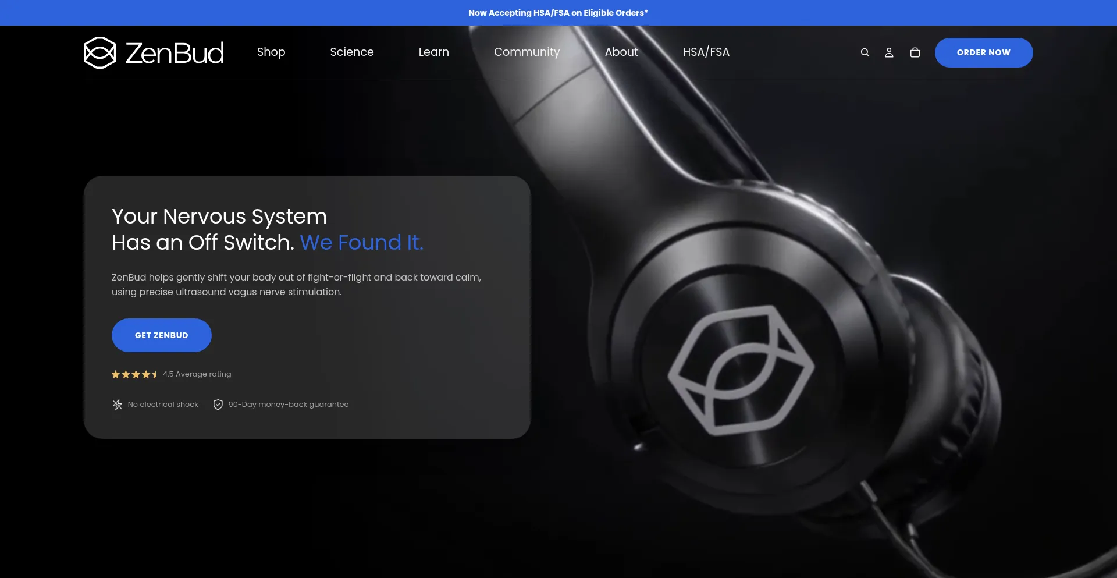Click the 4.5 Average rating text
The height and width of the screenshot is (578, 1117).
coord(197,374)
